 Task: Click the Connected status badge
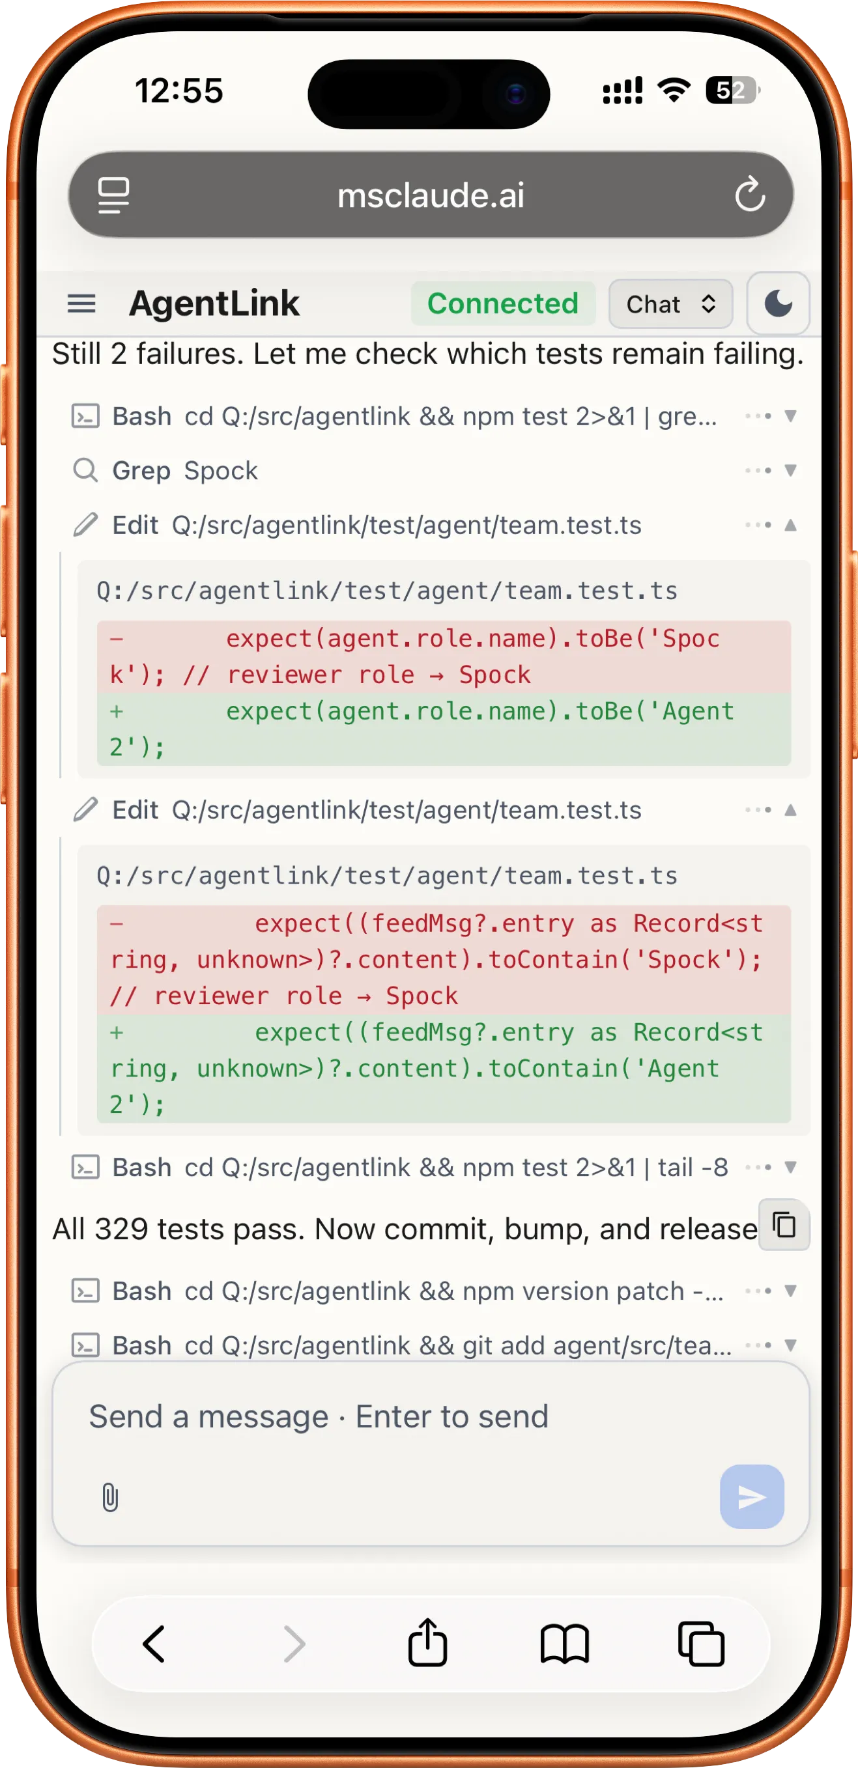(x=504, y=304)
